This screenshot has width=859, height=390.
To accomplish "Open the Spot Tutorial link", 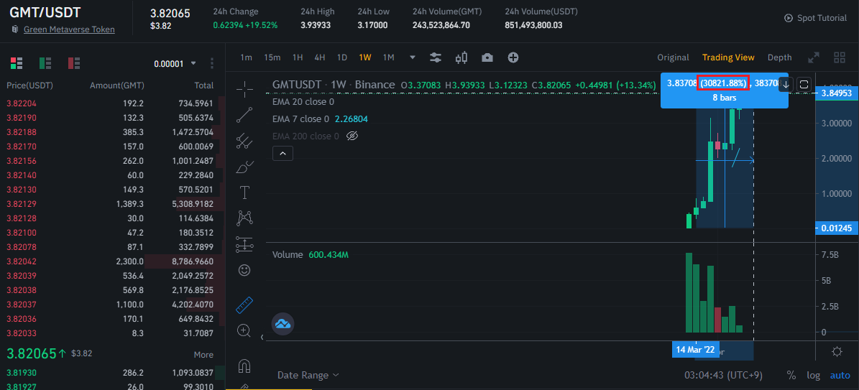I will (822, 18).
